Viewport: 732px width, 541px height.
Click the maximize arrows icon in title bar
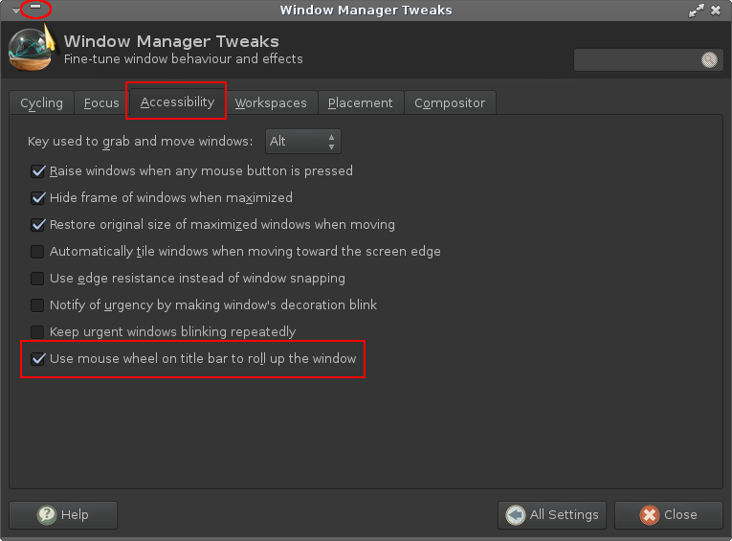pos(696,11)
